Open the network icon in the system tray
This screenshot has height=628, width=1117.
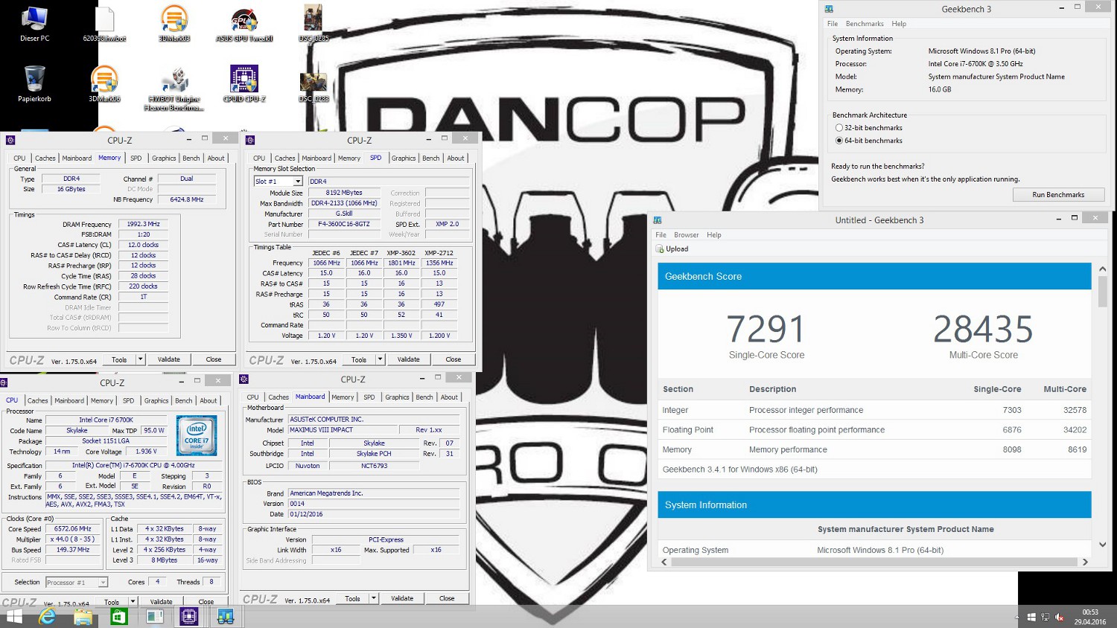click(1046, 618)
